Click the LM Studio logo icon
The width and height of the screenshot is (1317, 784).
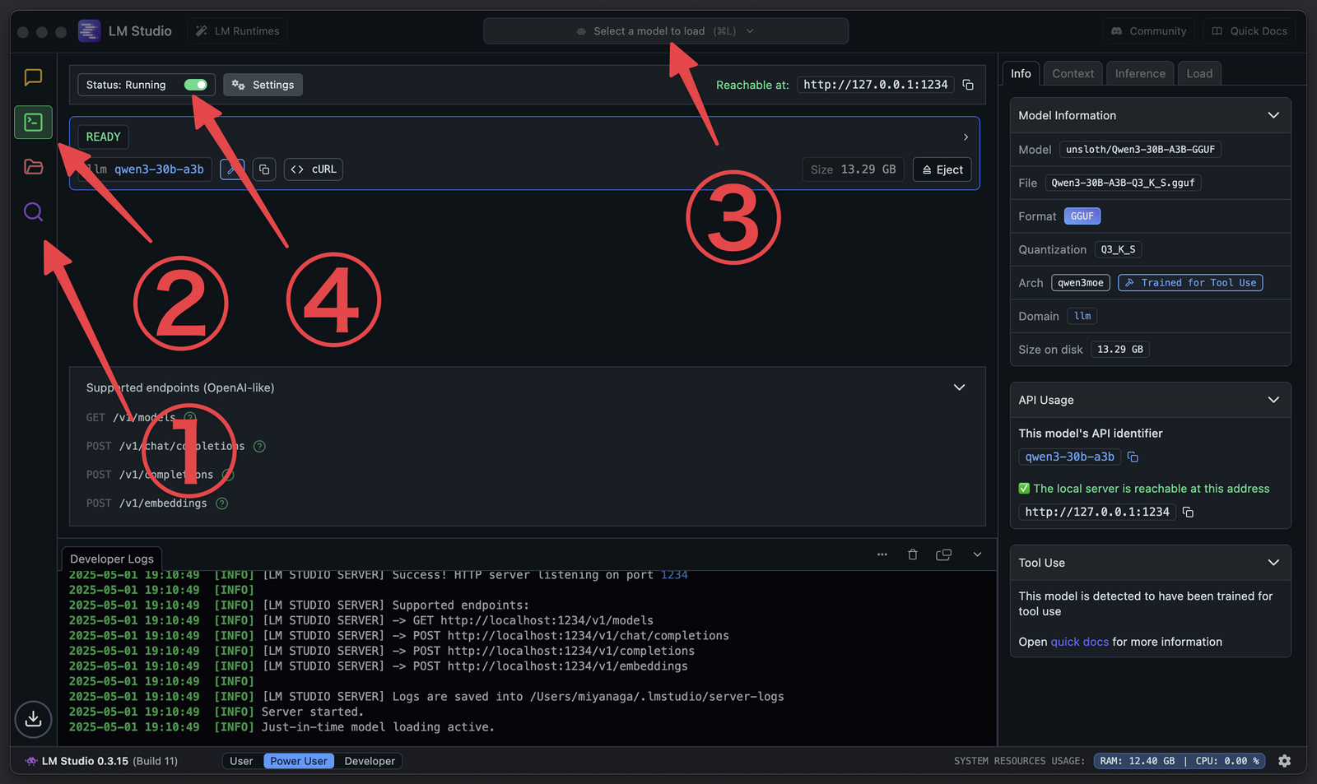click(89, 31)
